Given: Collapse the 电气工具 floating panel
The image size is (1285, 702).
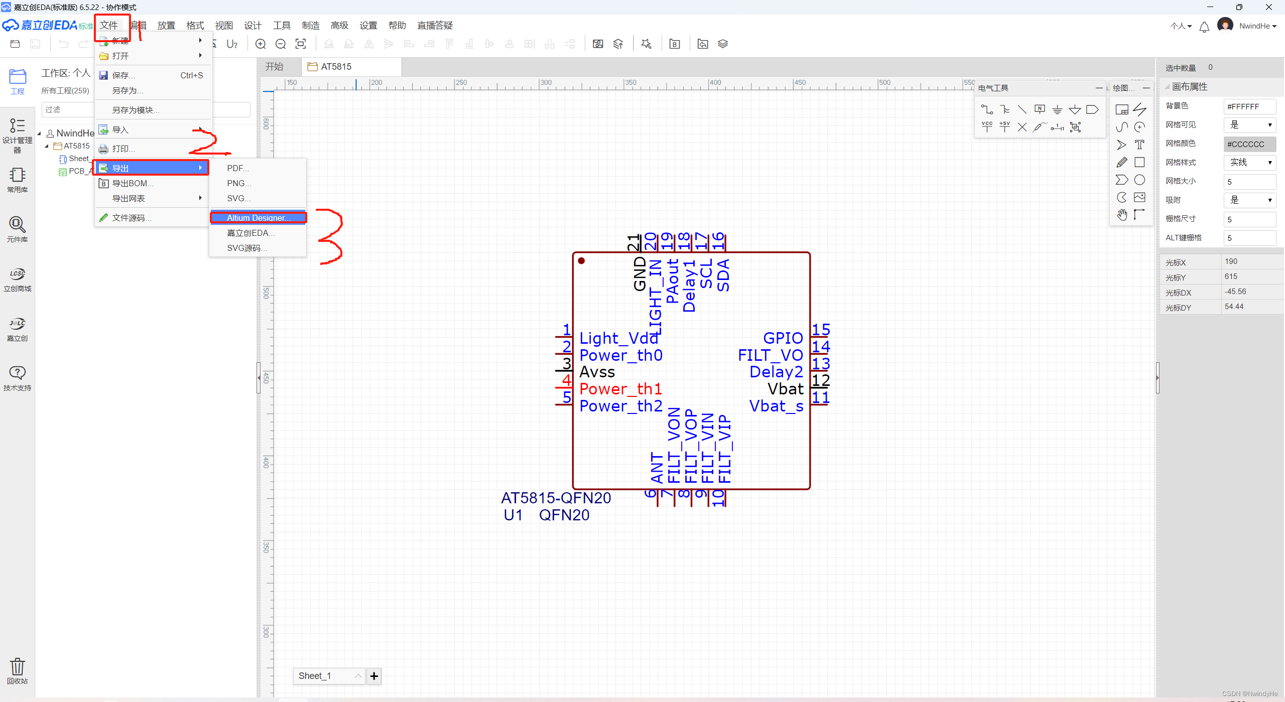Looking at the screenshot, I should coord(1099,88).
